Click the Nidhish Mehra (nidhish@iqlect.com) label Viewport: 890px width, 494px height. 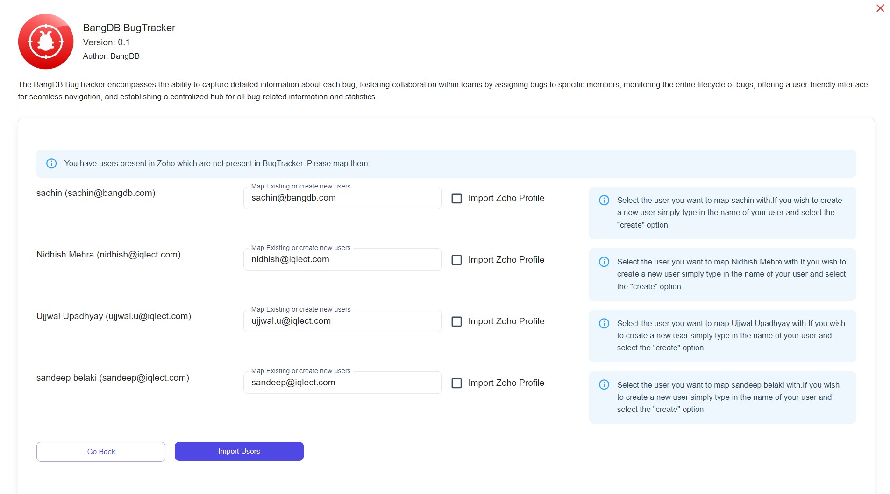[108, 255]
